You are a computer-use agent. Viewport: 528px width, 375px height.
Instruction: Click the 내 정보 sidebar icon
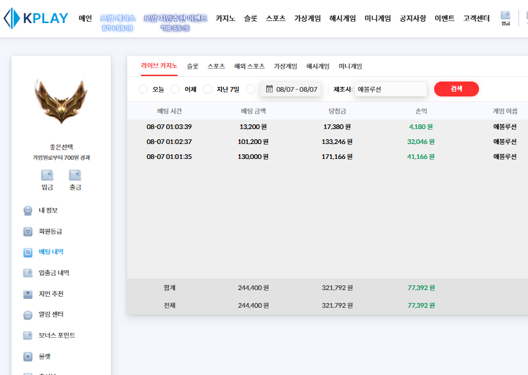(x=28, y=211)
